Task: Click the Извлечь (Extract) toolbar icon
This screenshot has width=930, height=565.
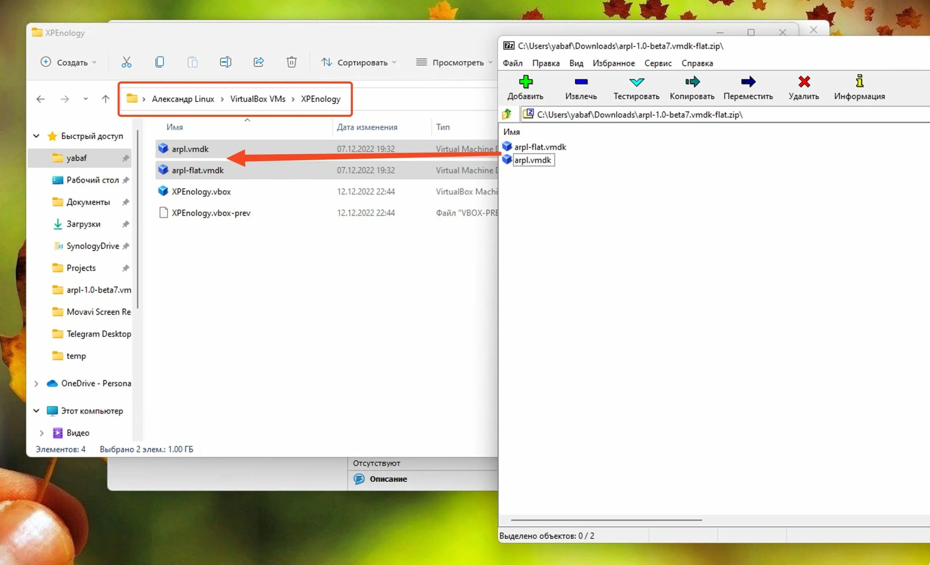Action: click(x=581, y=82)
